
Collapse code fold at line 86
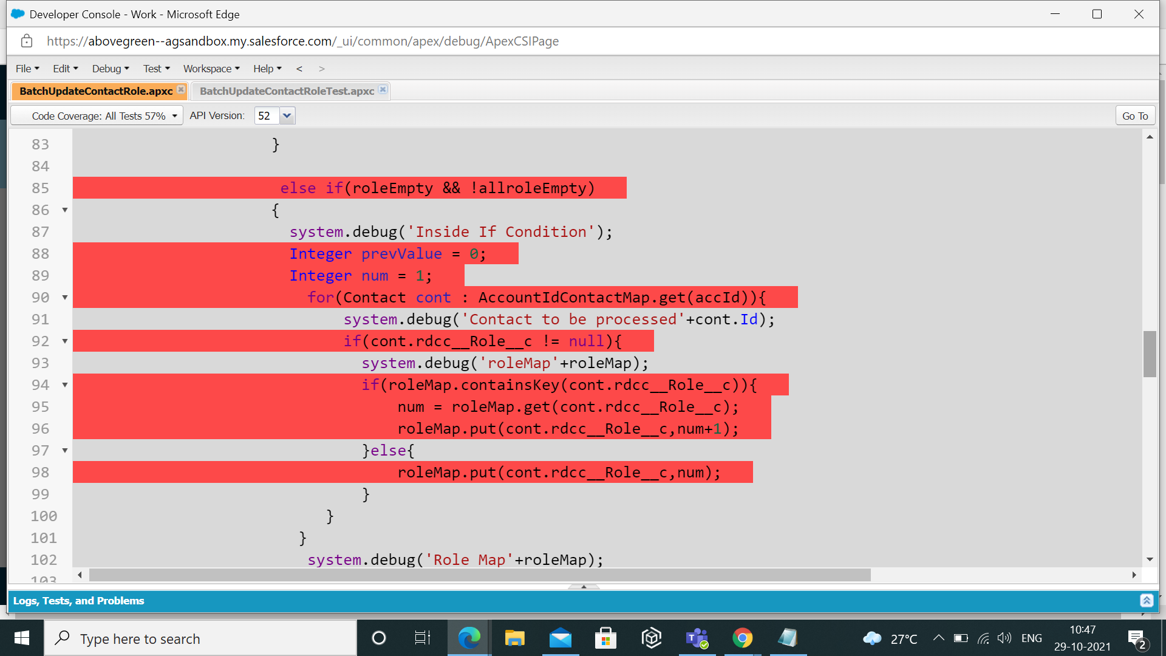65,210
